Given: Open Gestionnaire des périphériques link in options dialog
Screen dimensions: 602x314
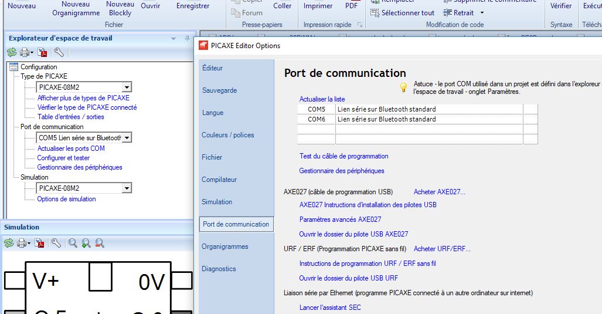Looking at the screenshot, I should point(342,171).
